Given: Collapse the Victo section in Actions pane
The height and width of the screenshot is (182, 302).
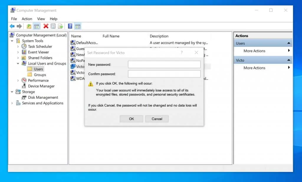Looking at the screenshot, I should [288, 60].
